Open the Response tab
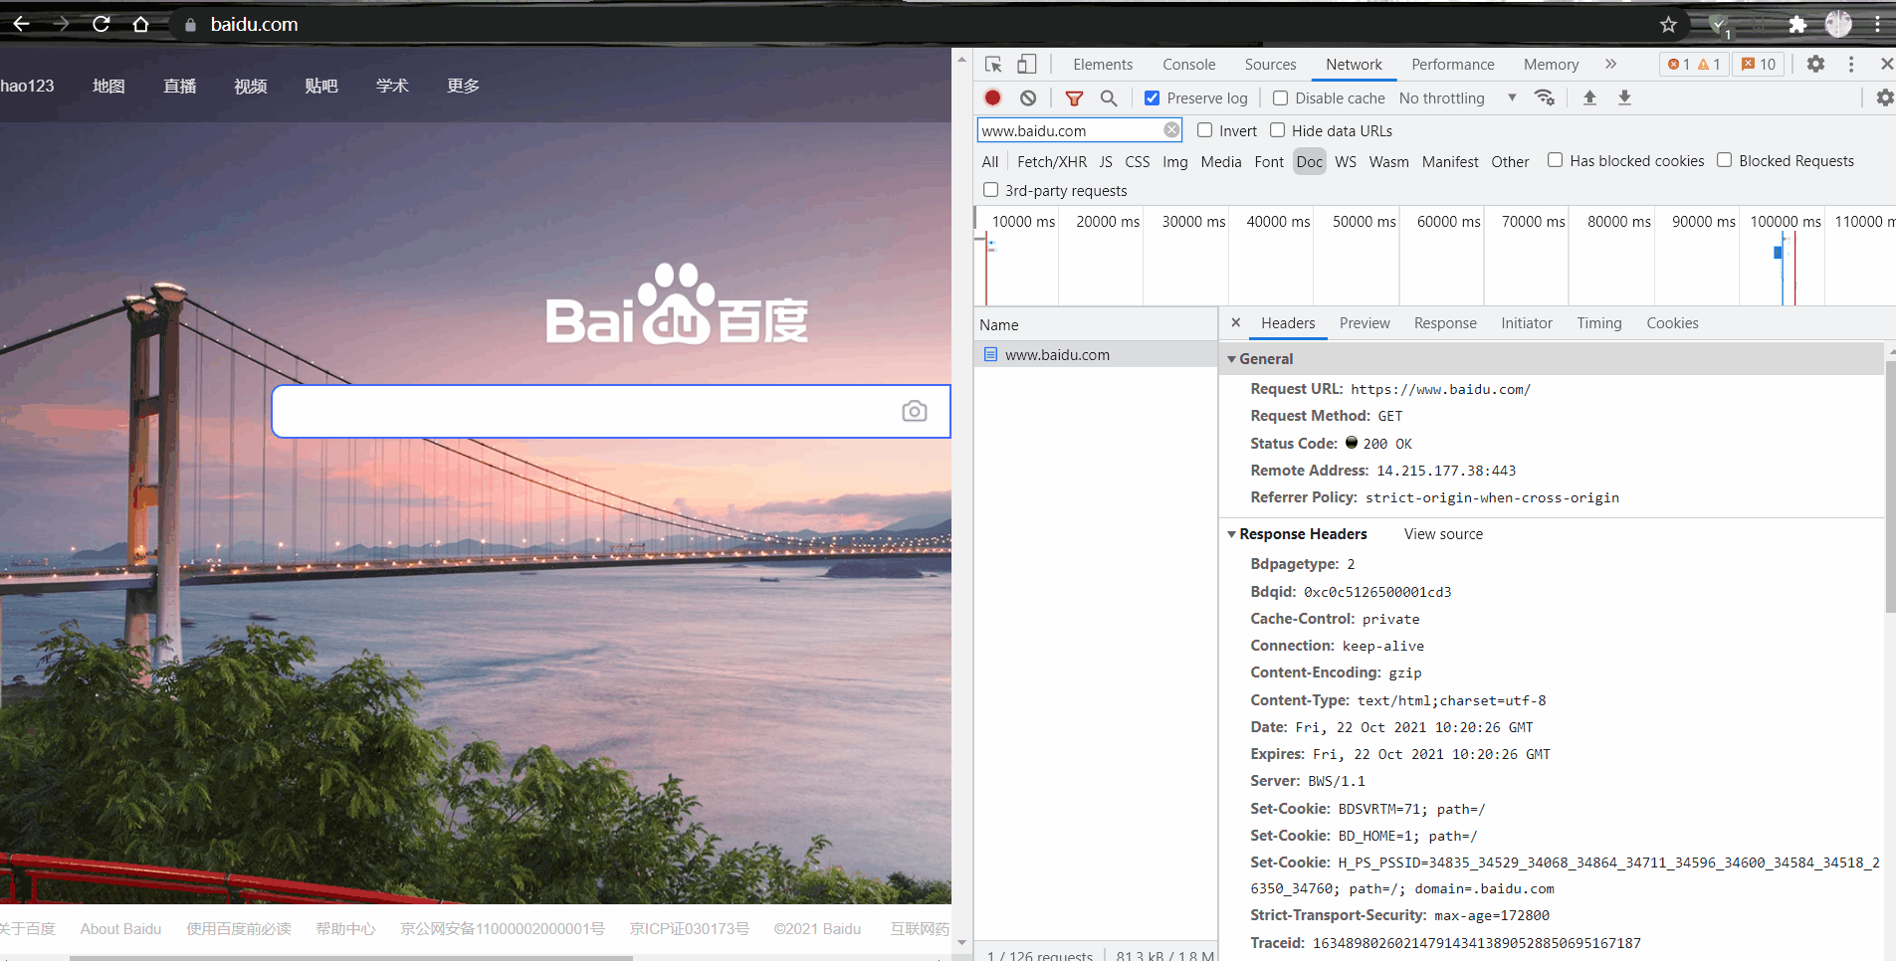 [x=1445, y=323]
